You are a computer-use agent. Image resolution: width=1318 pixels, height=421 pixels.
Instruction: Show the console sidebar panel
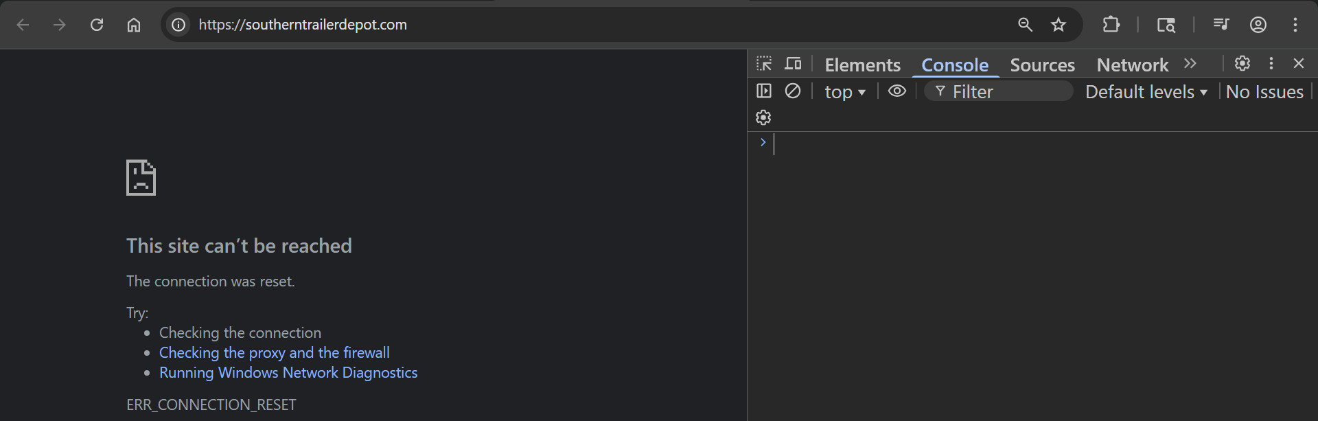point(764,91)
